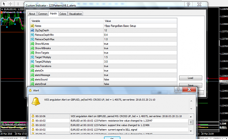Viewport: 228px width, 139px height.
Task: Click the alertsOn boolean icon
Action: tap(32, 71)
